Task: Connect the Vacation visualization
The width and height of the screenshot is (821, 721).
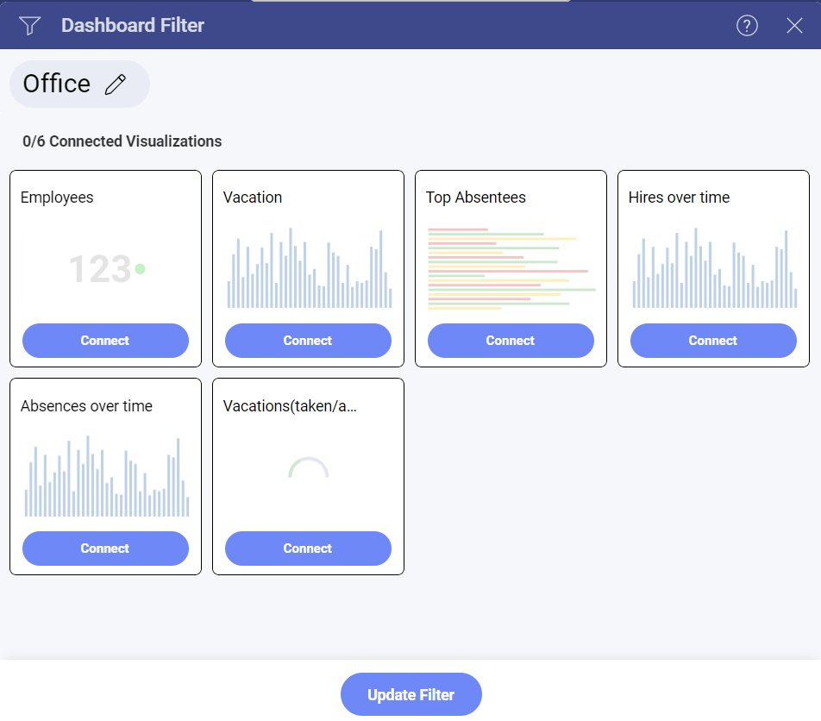Action: [x=308, y=341]
